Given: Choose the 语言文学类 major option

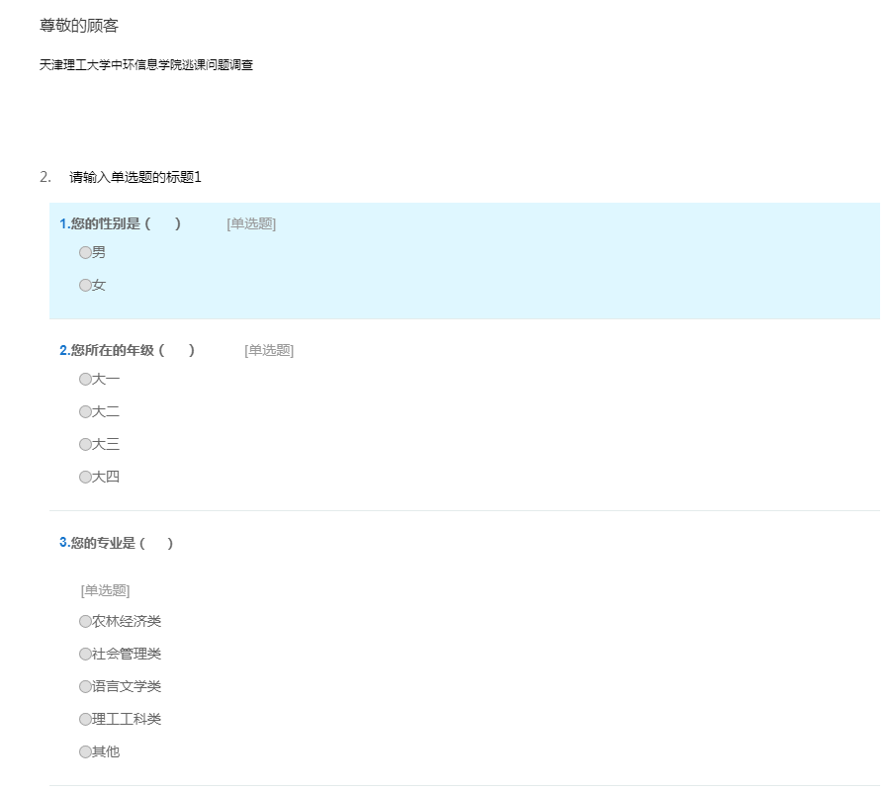Looking at the screenshot, I should click(x=85, y=687).
